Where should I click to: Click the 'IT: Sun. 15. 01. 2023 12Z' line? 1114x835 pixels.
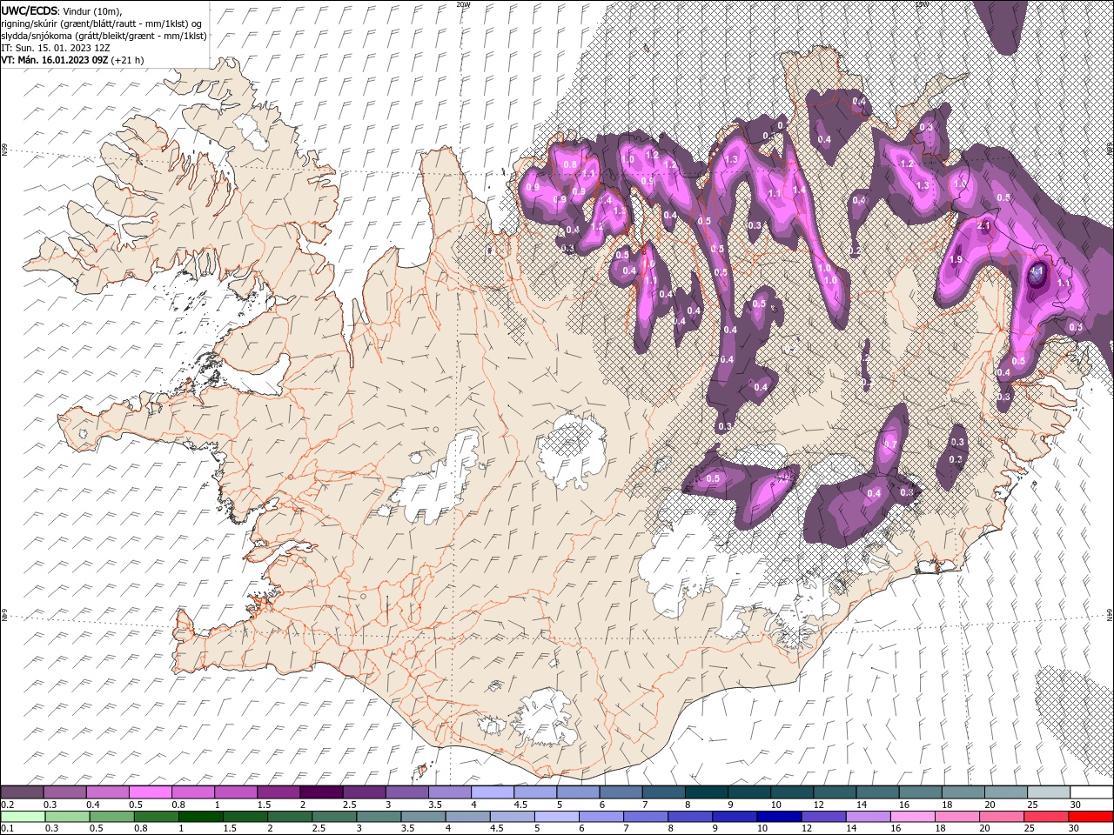pos(56,48)
